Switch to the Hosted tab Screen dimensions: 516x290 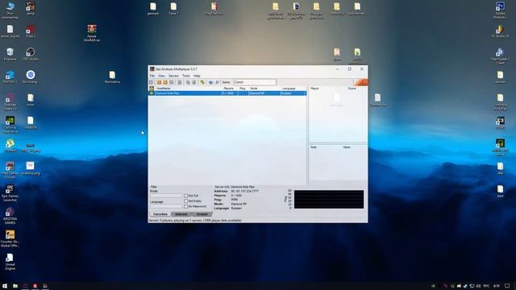tap(202, 214)
